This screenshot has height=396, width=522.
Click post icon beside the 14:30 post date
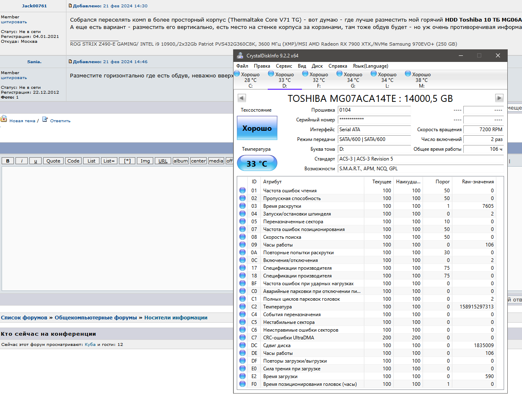point(70,6)
